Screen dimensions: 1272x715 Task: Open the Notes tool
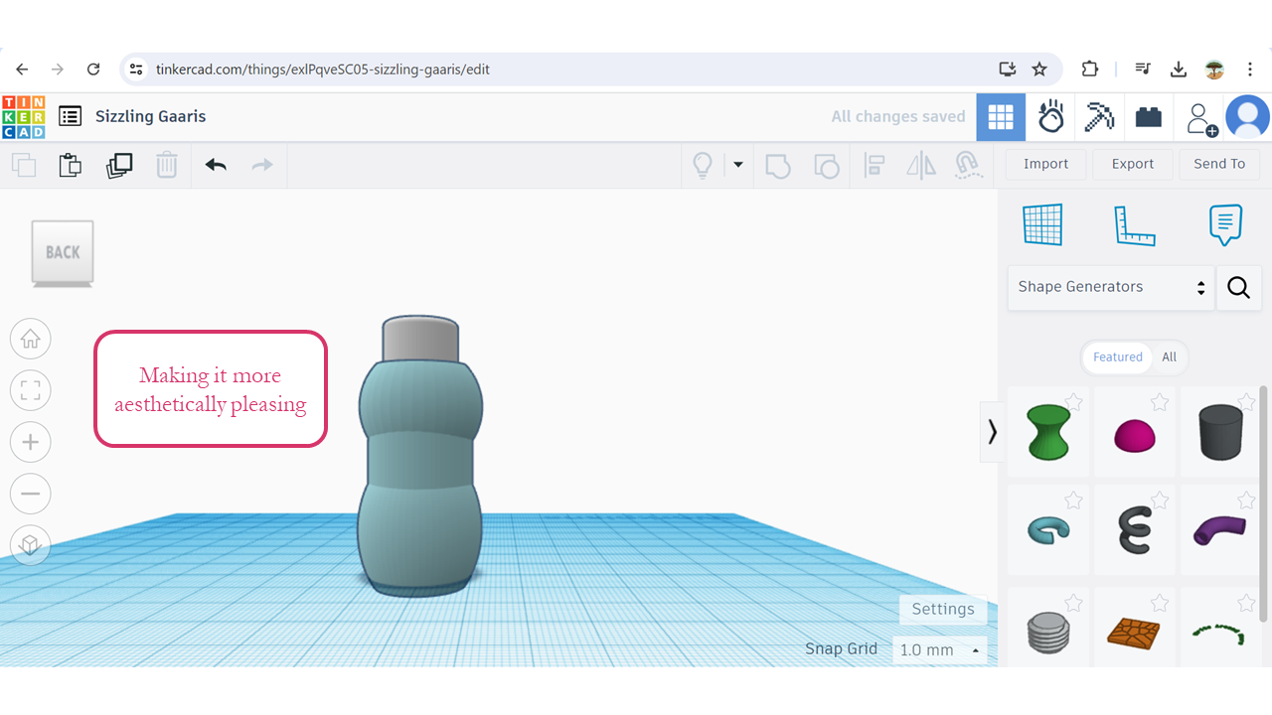point(1225,225)
